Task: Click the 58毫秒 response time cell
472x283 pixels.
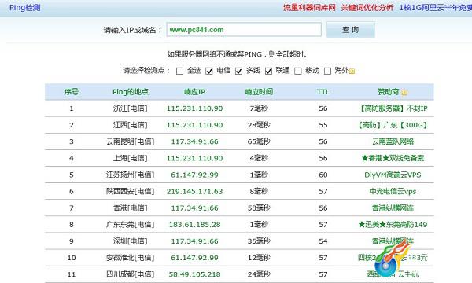Action: (x=259, y=208)
